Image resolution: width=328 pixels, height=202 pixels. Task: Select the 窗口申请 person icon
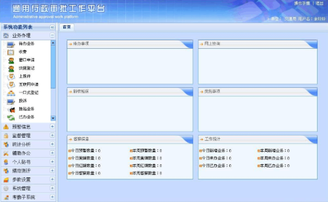point(11,61)
